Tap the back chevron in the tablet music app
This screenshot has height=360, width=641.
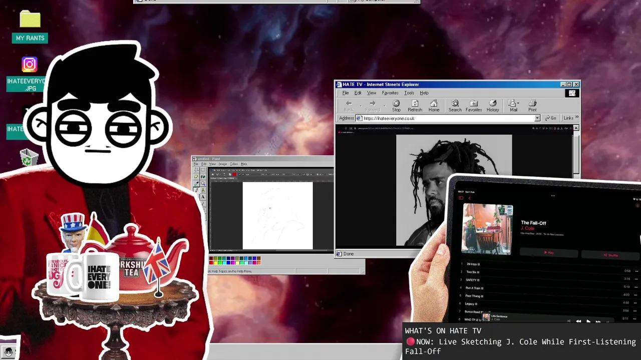(x=470, y=198)
